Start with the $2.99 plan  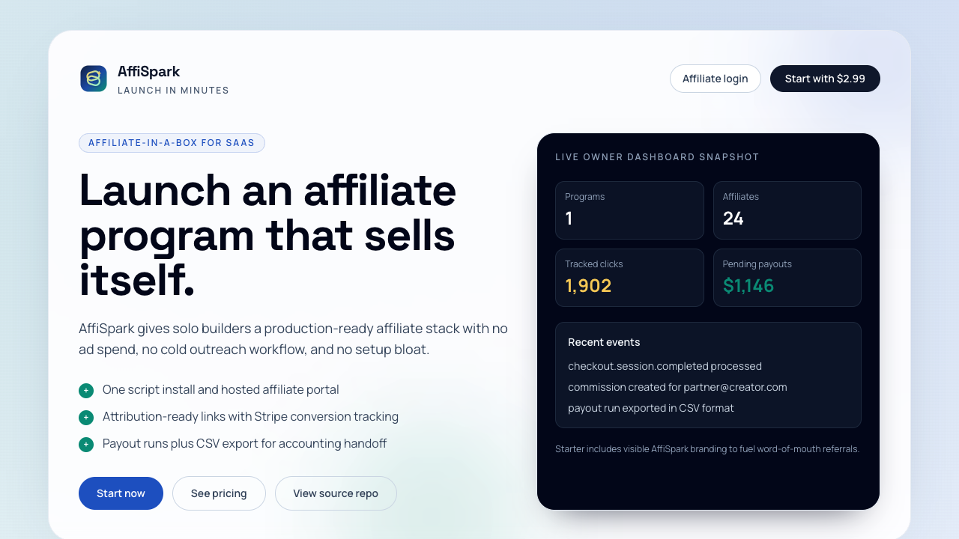825,78
